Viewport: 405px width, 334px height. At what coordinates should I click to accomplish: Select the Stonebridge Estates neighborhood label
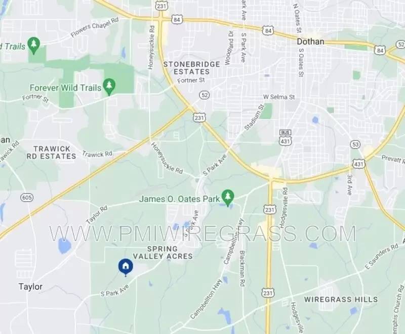pyautogui.click(x=191, y=68)
